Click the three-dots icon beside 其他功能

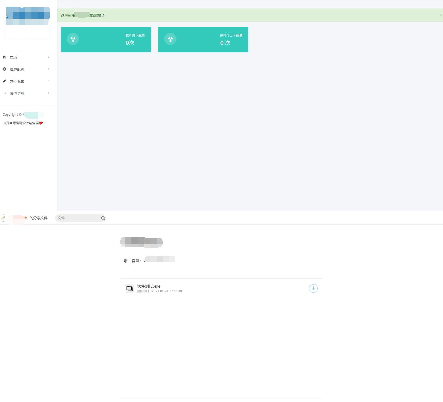4,93
